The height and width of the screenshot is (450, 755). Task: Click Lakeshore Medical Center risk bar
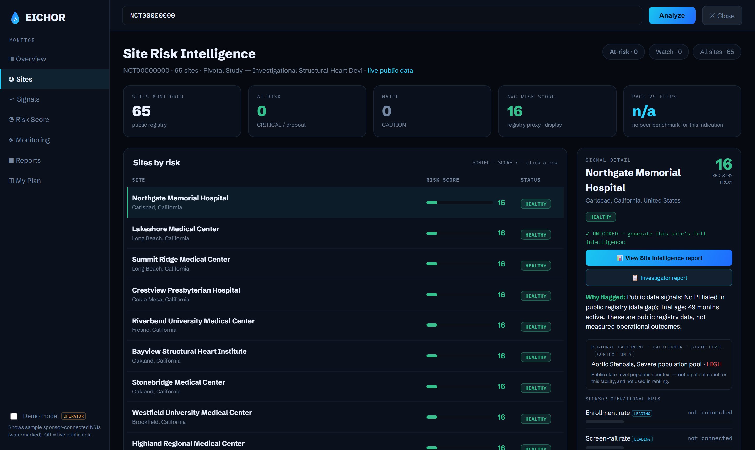coord(459,233)
